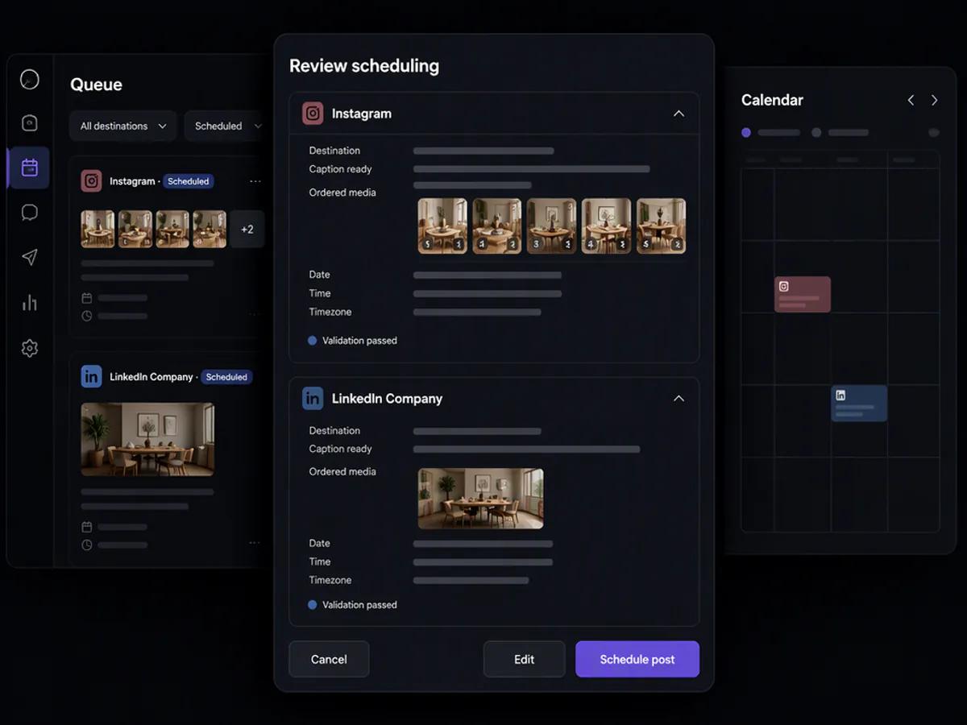This screenshot has height=725, width=967.
Task: Click Destination label in Instagram section
Action: (334, 151)
